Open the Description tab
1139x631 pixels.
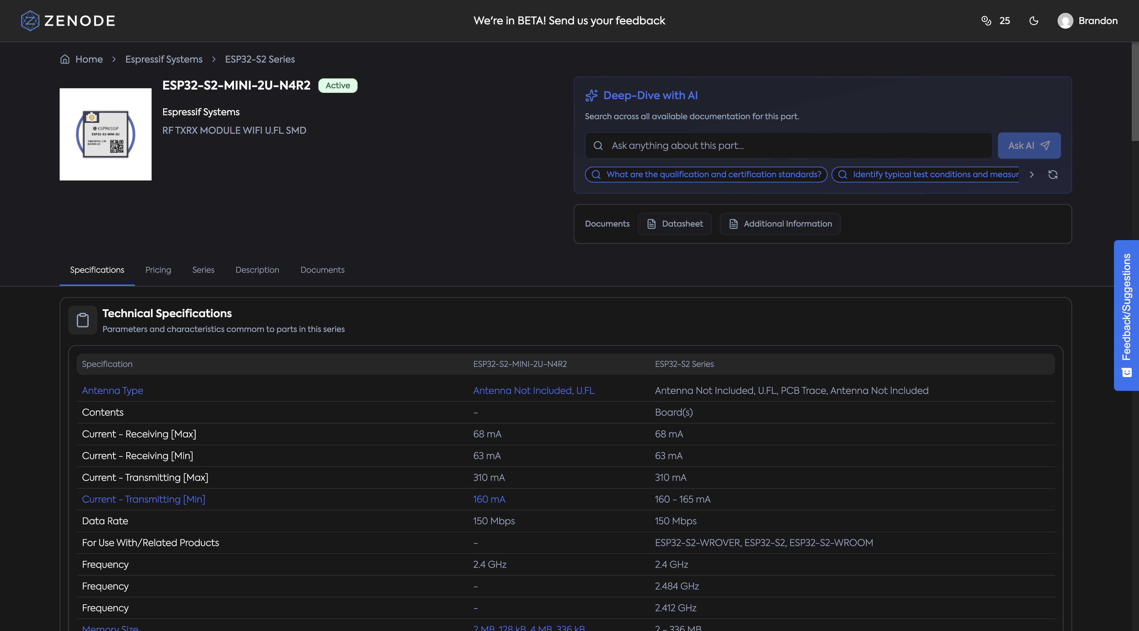tap(257, 270)
